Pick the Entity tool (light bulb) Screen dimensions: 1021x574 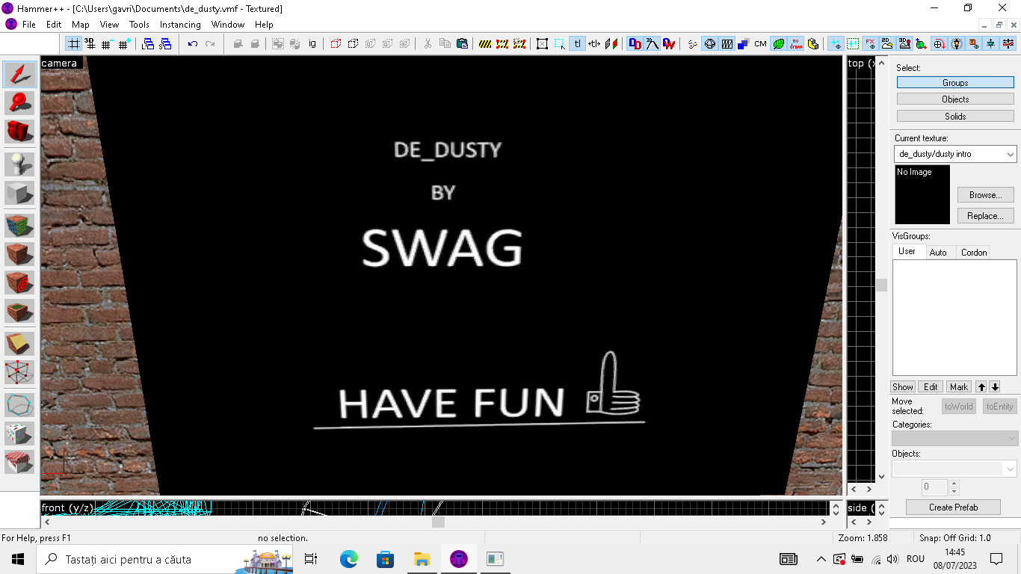20,164
